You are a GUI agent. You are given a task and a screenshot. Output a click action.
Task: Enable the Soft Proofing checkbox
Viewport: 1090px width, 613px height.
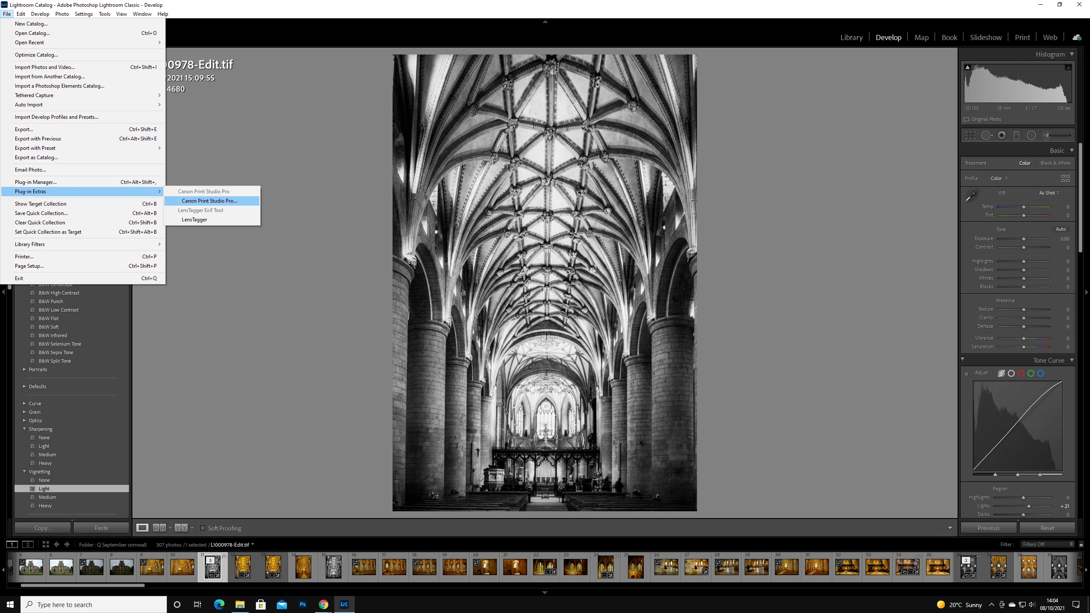pyautogui.click(x=203, y=528)
